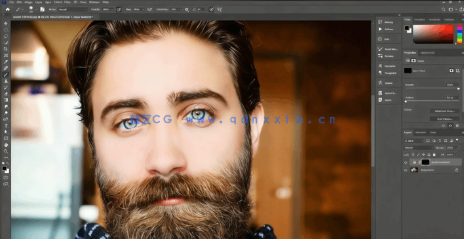Viewport: 464px width, 239px height.
Task: Open the Glyphs collapsed panel
Action: pos(385,83)
